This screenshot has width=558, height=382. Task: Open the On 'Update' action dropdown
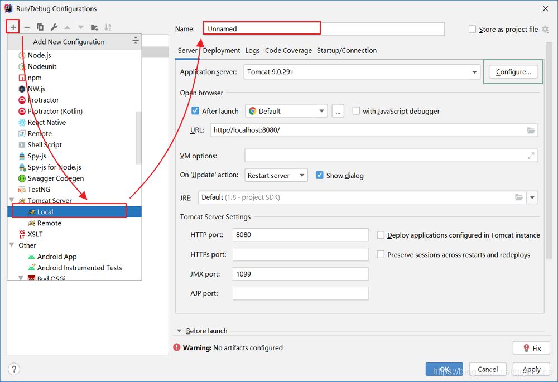pyautogui.click(x=301, y=175)
